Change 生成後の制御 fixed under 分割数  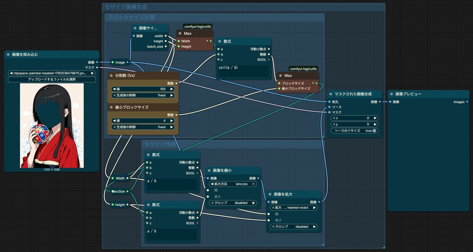(x=143, y=95)
